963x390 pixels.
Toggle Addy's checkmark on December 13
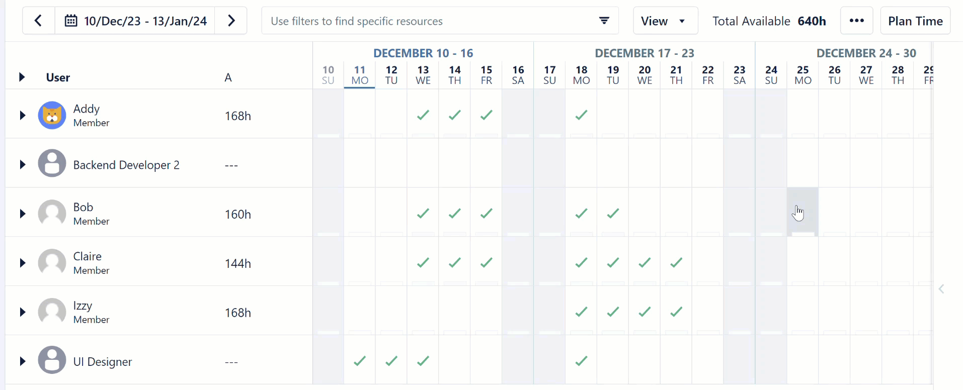tap(423, 115)
